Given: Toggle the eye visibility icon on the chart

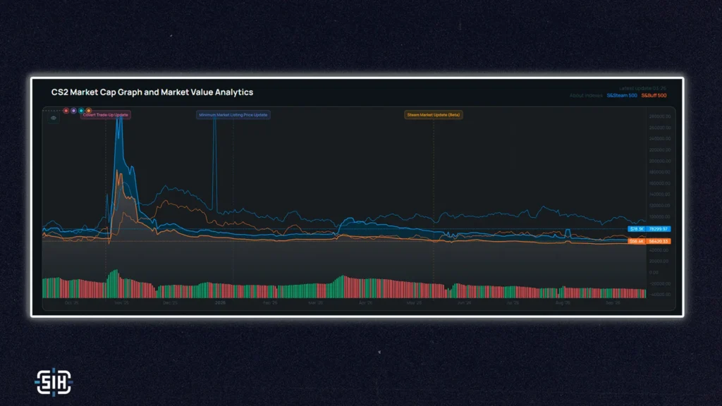Looking at the screenshot, I should pos(54,118).
